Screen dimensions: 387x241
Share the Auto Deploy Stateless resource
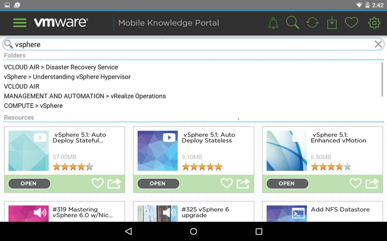pos(243,183)
